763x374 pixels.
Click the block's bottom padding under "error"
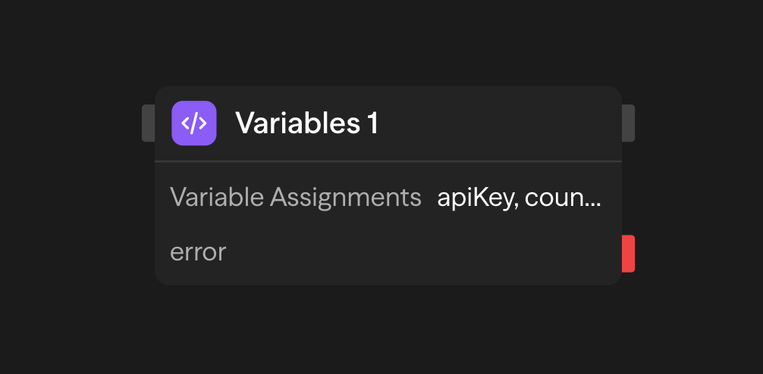point(388,276)
